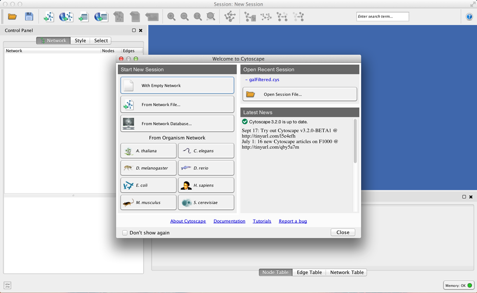Image resolution: width=477 pixels, height=293 pixels.
Task: Switch to the Style tab
Action: click(x=80, y=41)
